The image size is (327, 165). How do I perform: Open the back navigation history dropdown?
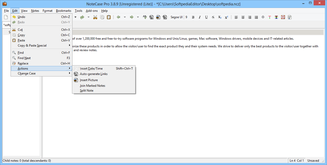pos(125,17)
